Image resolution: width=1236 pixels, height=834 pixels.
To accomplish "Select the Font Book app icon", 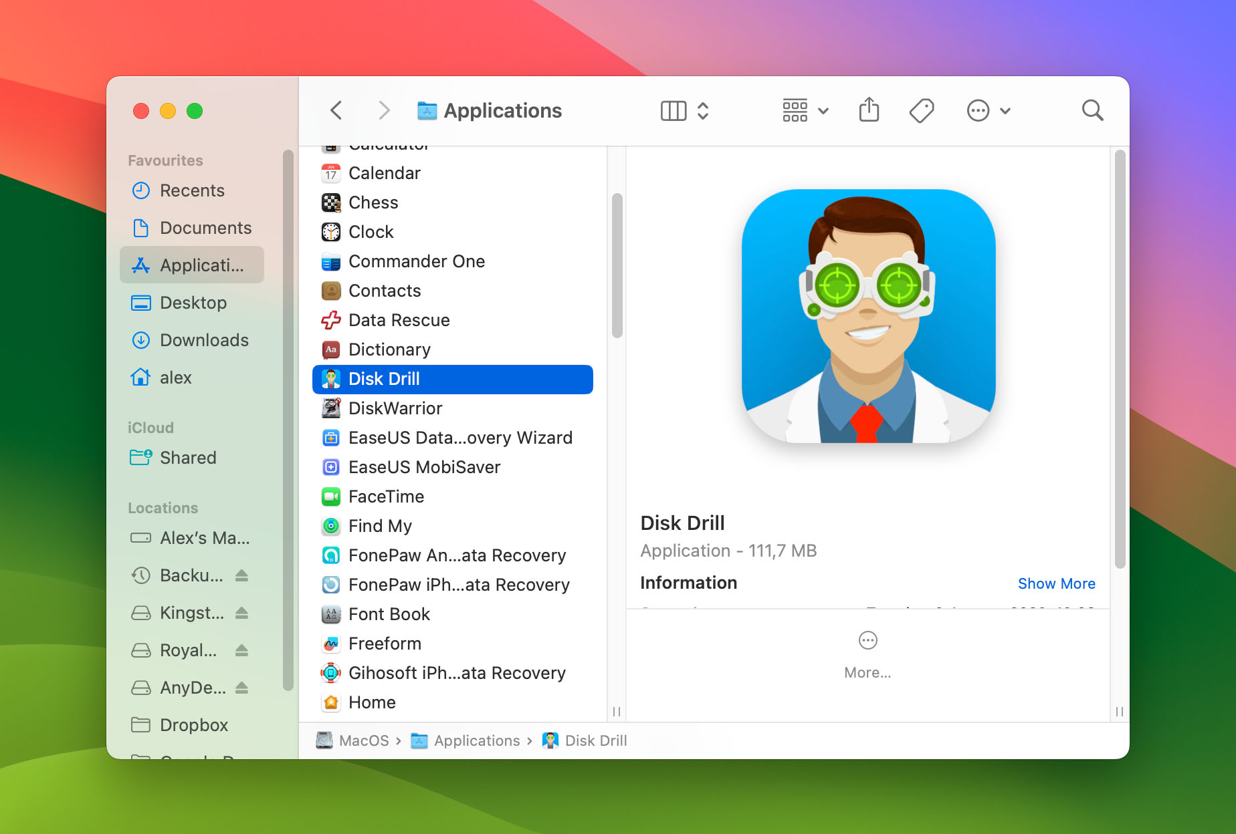I will (331, 614).
